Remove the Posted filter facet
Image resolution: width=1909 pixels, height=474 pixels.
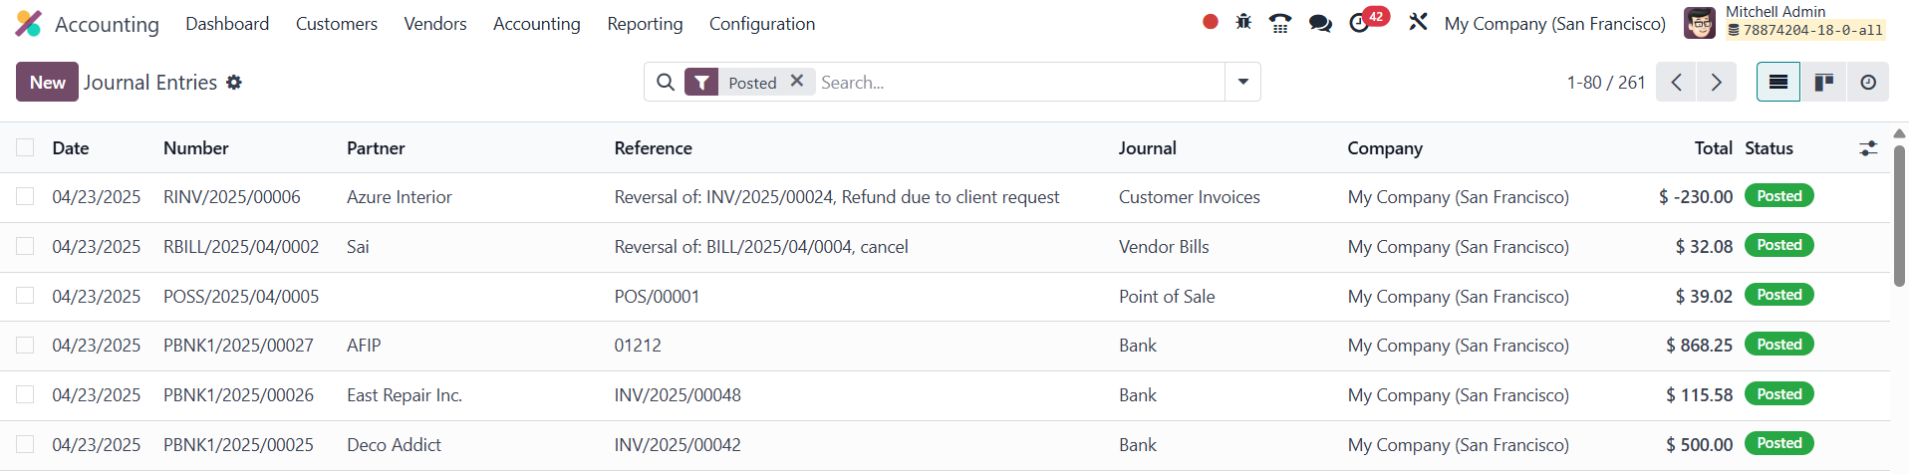pos(797,82)
